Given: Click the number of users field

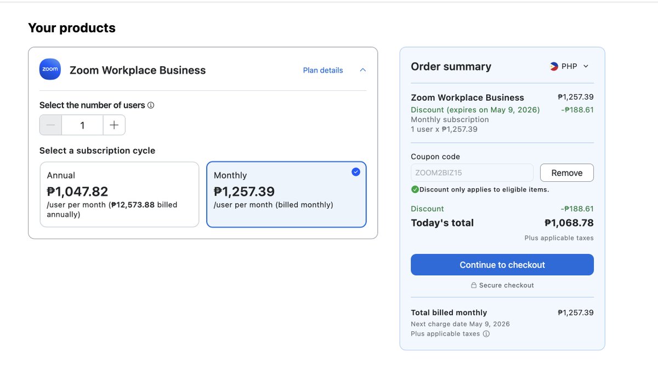Looking at the screenshot, I should coord(82,125).
